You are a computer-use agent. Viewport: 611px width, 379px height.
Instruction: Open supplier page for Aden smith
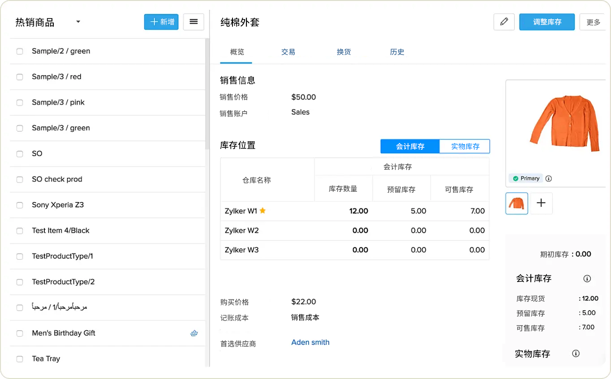coord(310,342)
